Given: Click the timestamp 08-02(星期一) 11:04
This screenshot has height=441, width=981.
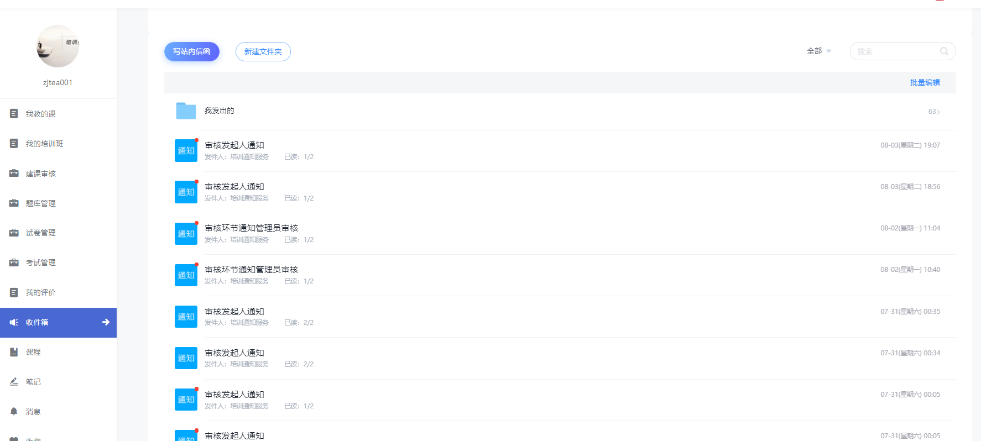Looking at the screenshot, I should click(910, 228).
